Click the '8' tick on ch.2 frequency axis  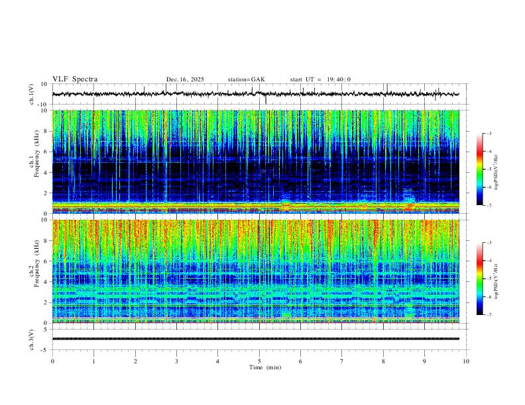pyautogui.click(x=46, y=241)
